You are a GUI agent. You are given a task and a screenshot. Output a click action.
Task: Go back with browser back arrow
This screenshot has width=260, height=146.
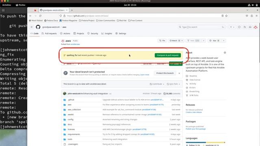(30, 16)
